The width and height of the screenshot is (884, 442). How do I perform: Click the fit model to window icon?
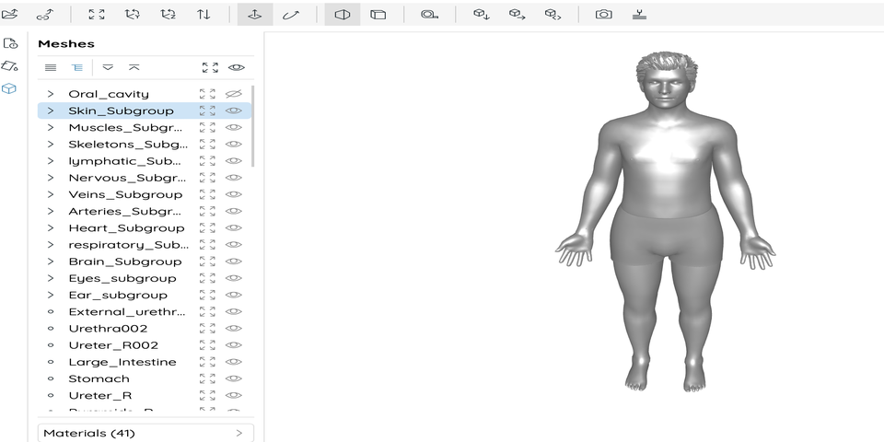point(97,15)
